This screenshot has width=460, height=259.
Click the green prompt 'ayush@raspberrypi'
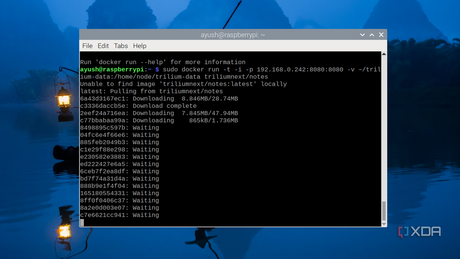point(112,69)
